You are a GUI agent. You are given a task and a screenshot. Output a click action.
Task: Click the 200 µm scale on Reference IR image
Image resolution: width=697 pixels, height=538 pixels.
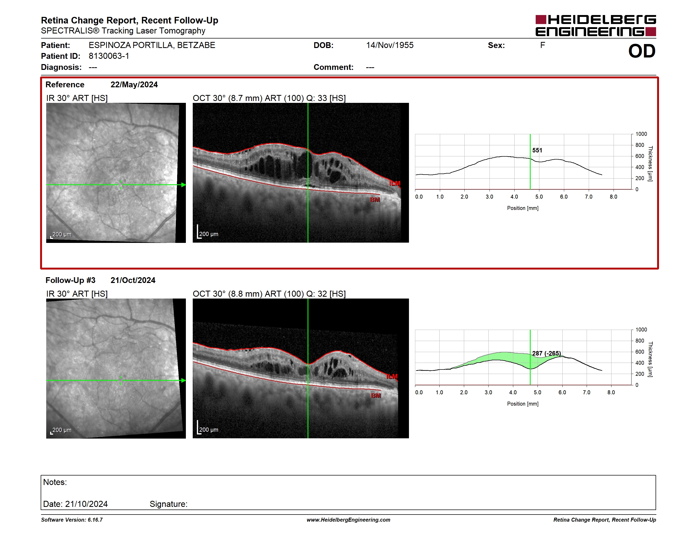tap(61, 234)
